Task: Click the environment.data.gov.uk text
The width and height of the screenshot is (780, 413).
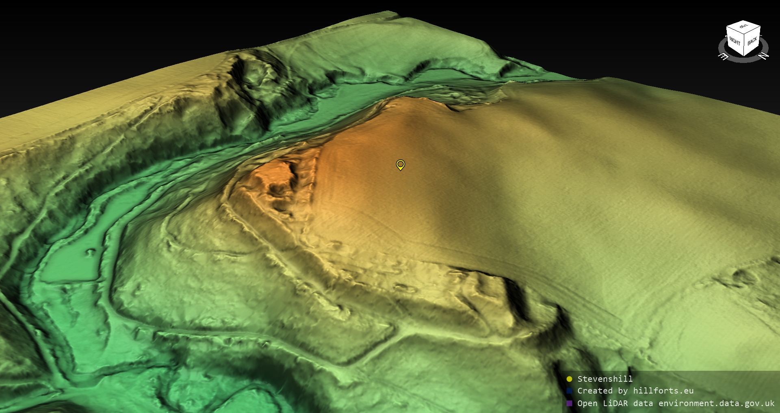Action: coord(717,403)
